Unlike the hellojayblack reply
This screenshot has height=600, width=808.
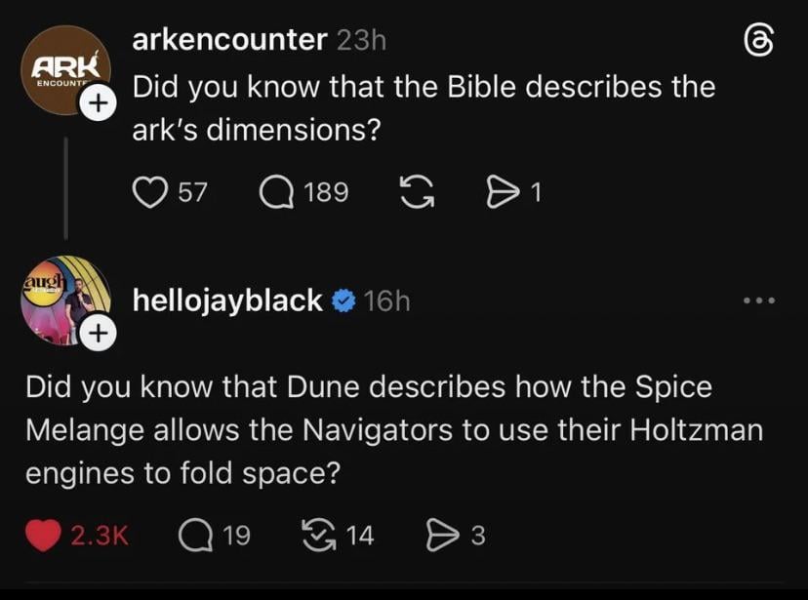click(x=44, y=535)
